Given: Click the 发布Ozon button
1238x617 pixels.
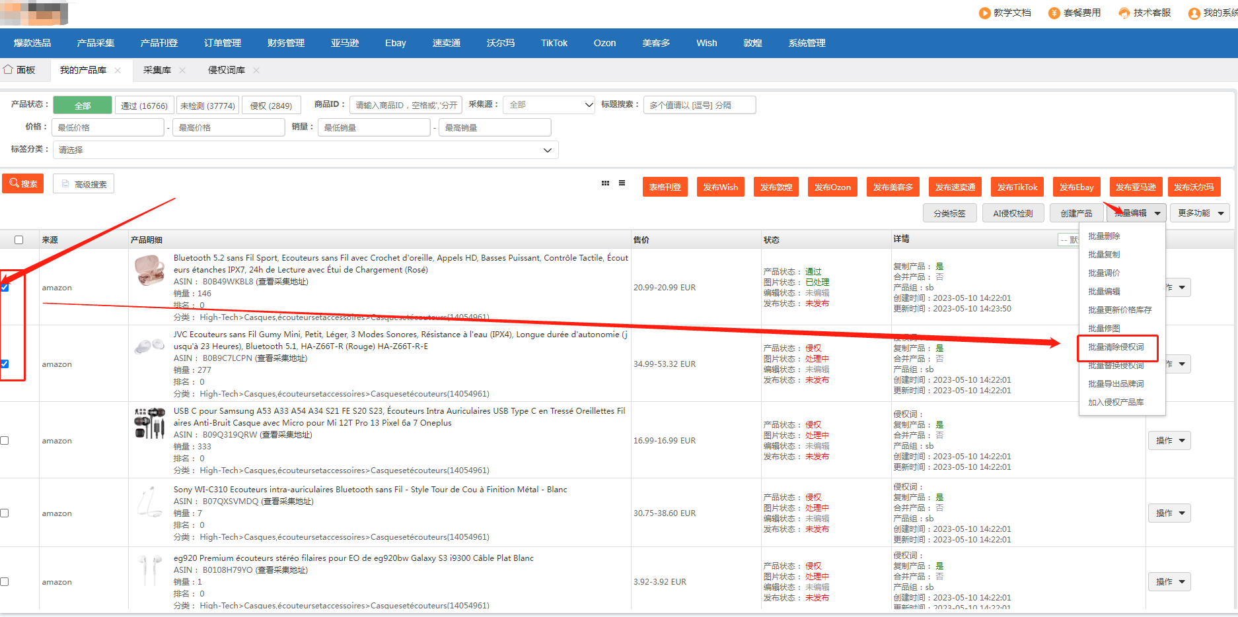Looking at the screenshot, I should 832,187.
